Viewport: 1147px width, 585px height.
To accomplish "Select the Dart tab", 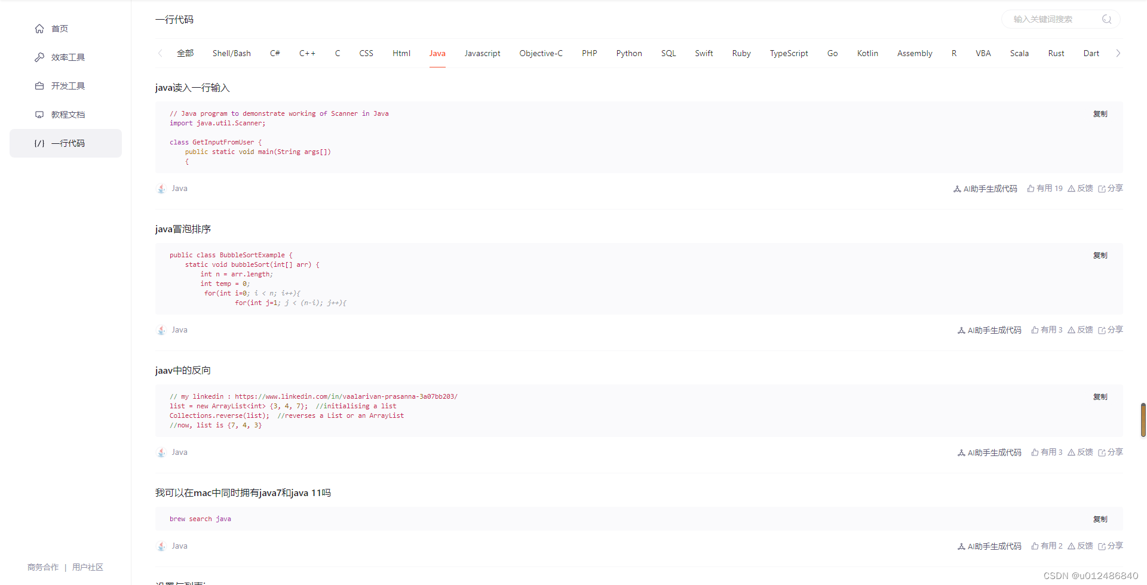I will point(1091,53).
